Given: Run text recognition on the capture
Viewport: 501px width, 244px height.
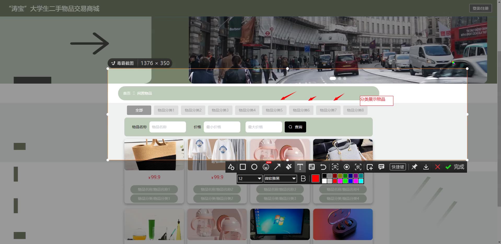Looking at the screenshot, I should coord(335,167).
